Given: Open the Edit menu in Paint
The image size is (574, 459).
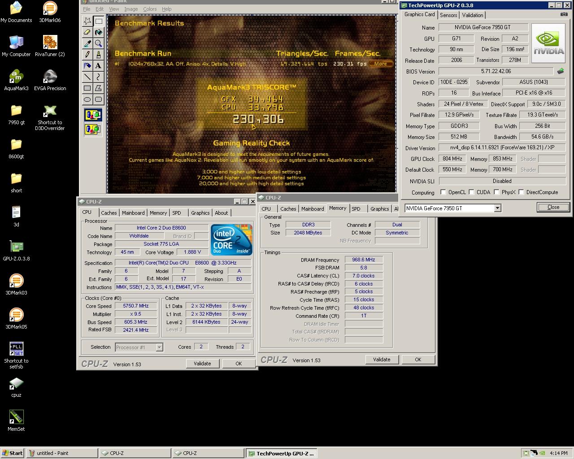Looking at the screenshot, I should click(100, 9).
